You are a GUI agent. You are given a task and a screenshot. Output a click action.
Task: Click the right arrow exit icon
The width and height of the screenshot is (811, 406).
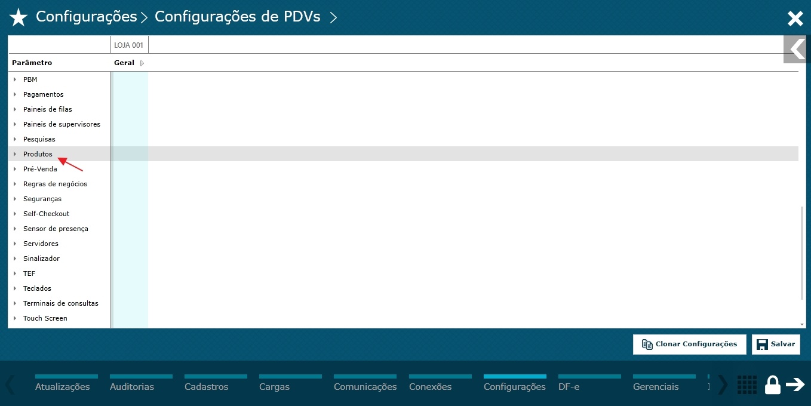point(795,385)
